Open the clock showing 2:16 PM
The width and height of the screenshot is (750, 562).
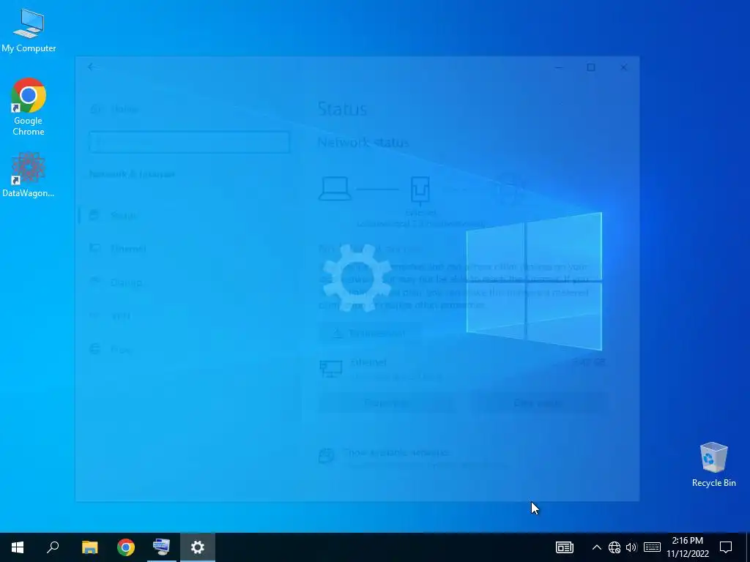coord(687,547)
